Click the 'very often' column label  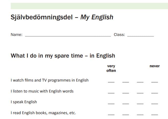(x=111, y=68)
